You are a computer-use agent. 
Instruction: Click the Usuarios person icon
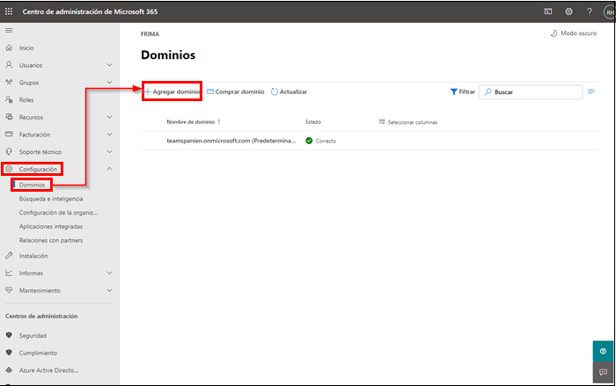click(9, 65)
